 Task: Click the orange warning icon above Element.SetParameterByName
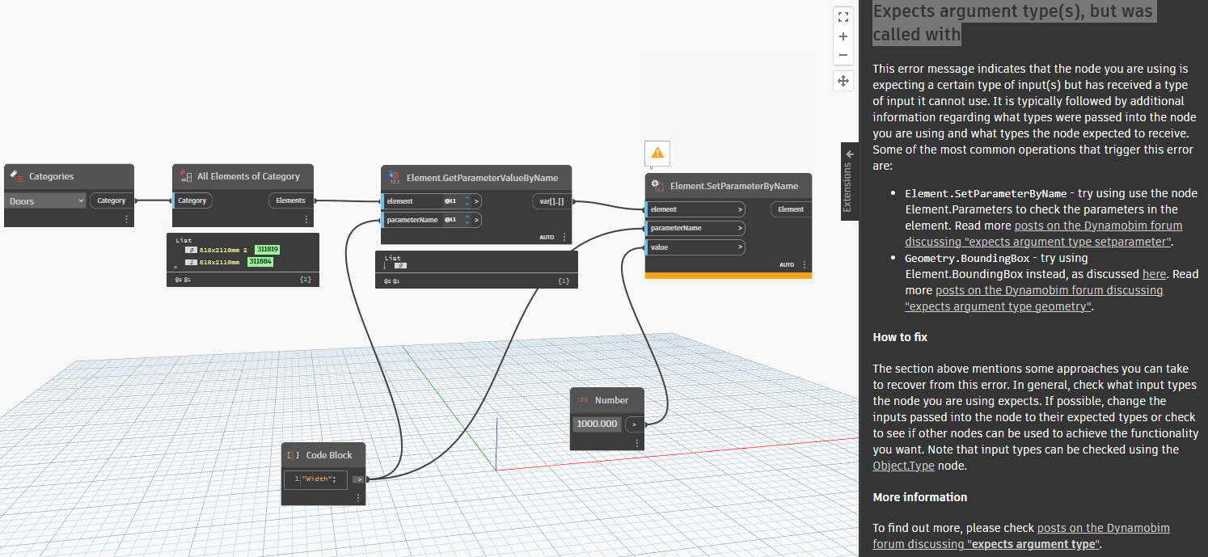(657, 153)
